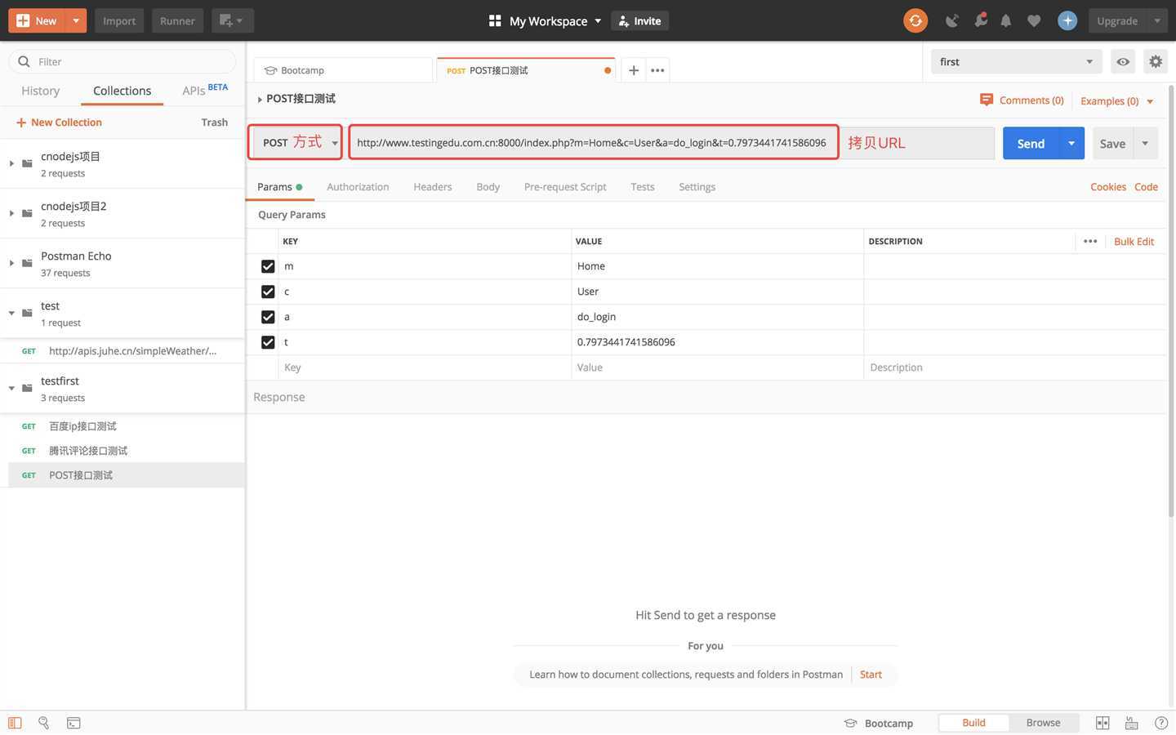The width and height of the screenshot is (1176, 735).
Task: Click the Bootcamp graduation cap in status bar
Action: click(850, 723)
